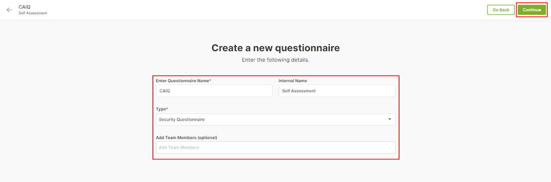Click the CAIQ title in the header
The height and width of the screenshot is (182, 551).
click(24, 7)
